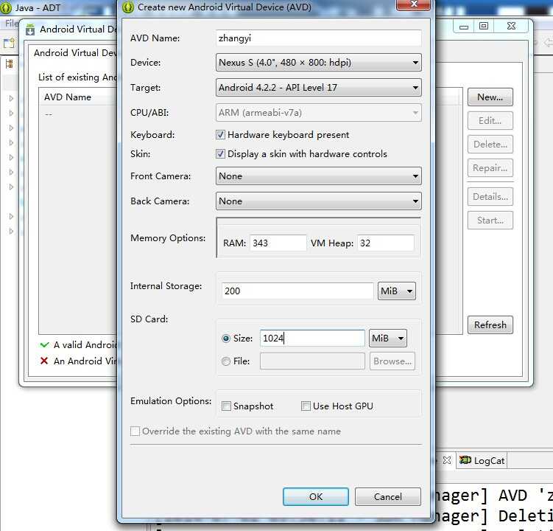Click the LogCat tab icon

pyautogui.click(x=465, y=460)
